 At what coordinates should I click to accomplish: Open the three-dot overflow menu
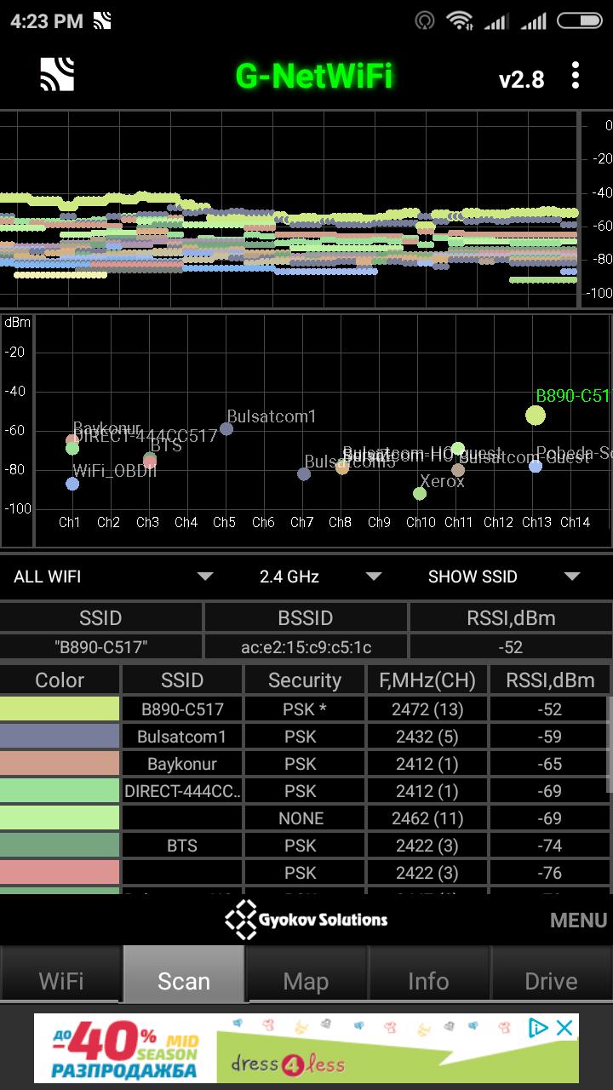(576, 76)
